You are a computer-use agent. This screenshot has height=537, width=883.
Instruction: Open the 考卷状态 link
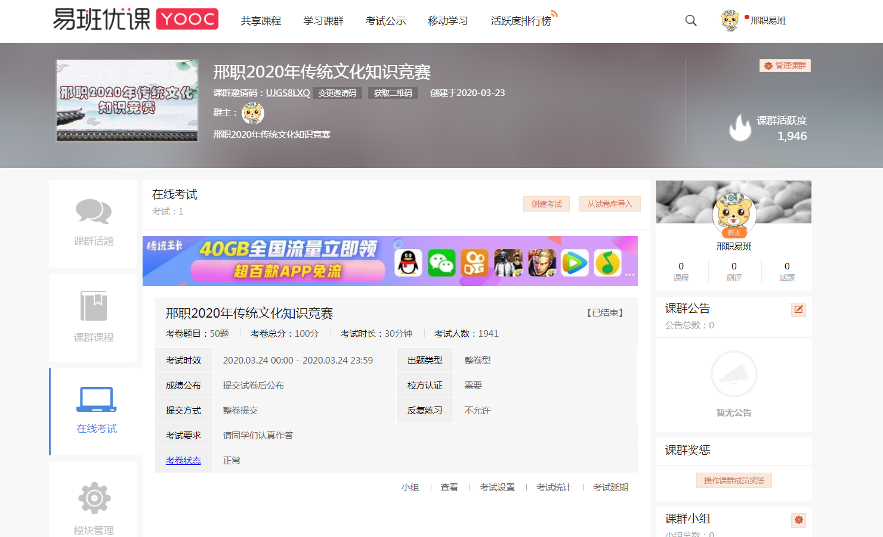pyautogui.click(x=183, y=461)
